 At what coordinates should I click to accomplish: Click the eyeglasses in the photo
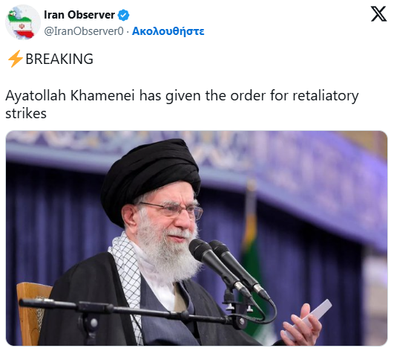coord(174,210)
